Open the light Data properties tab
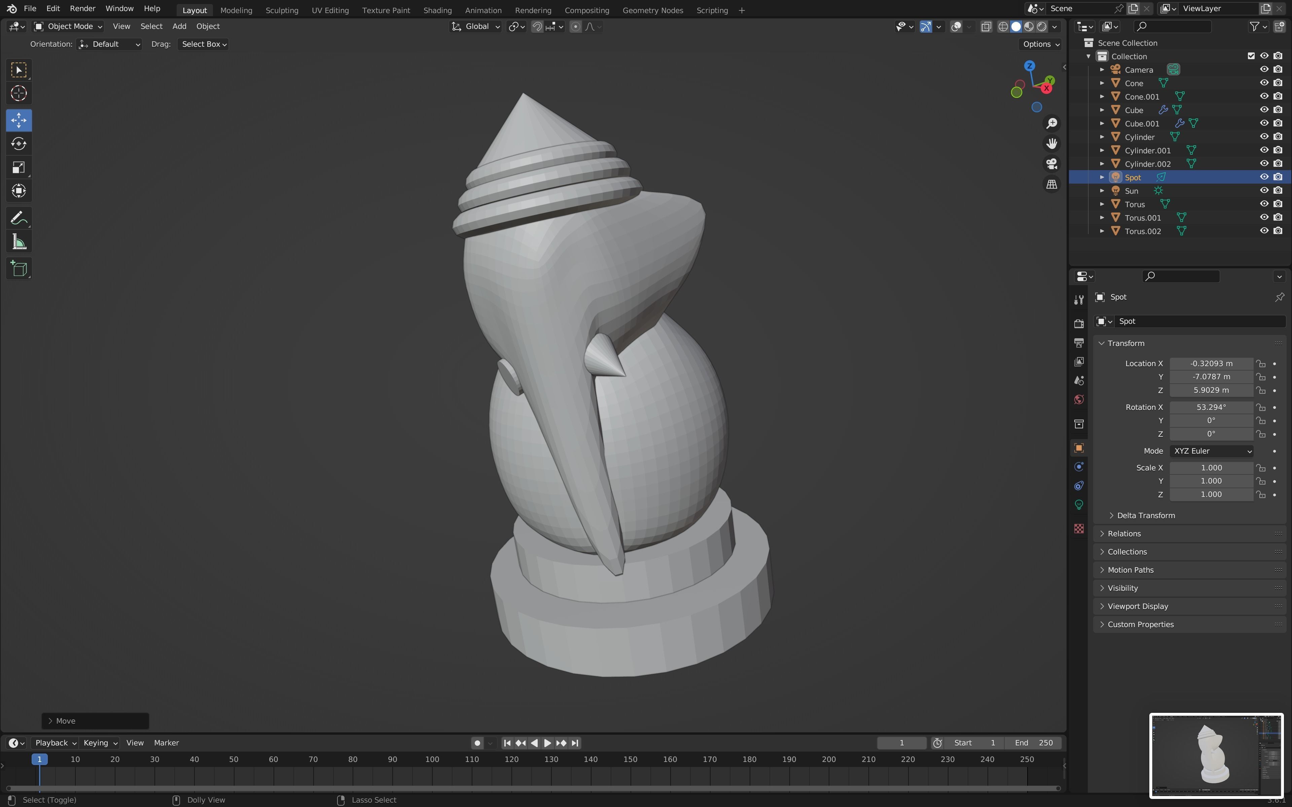 pyautogui.click(x=1079, y=505)
